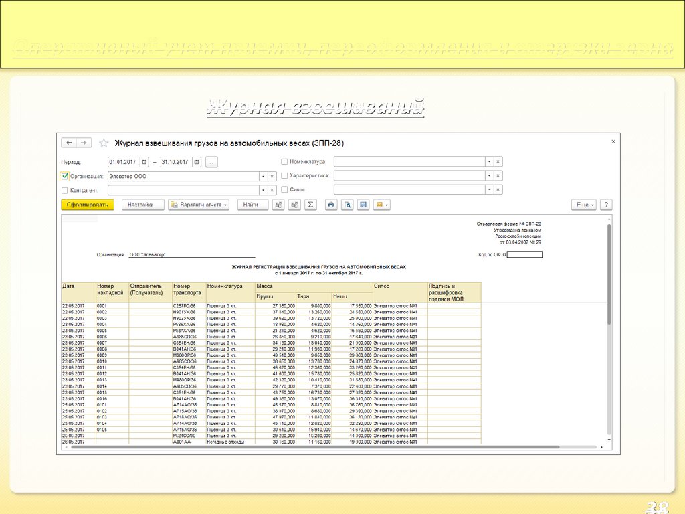Image resolution: width=685 pixels, height=514 pixels.
Task: Click the Настройки button
Action: [x=140, y=205]
